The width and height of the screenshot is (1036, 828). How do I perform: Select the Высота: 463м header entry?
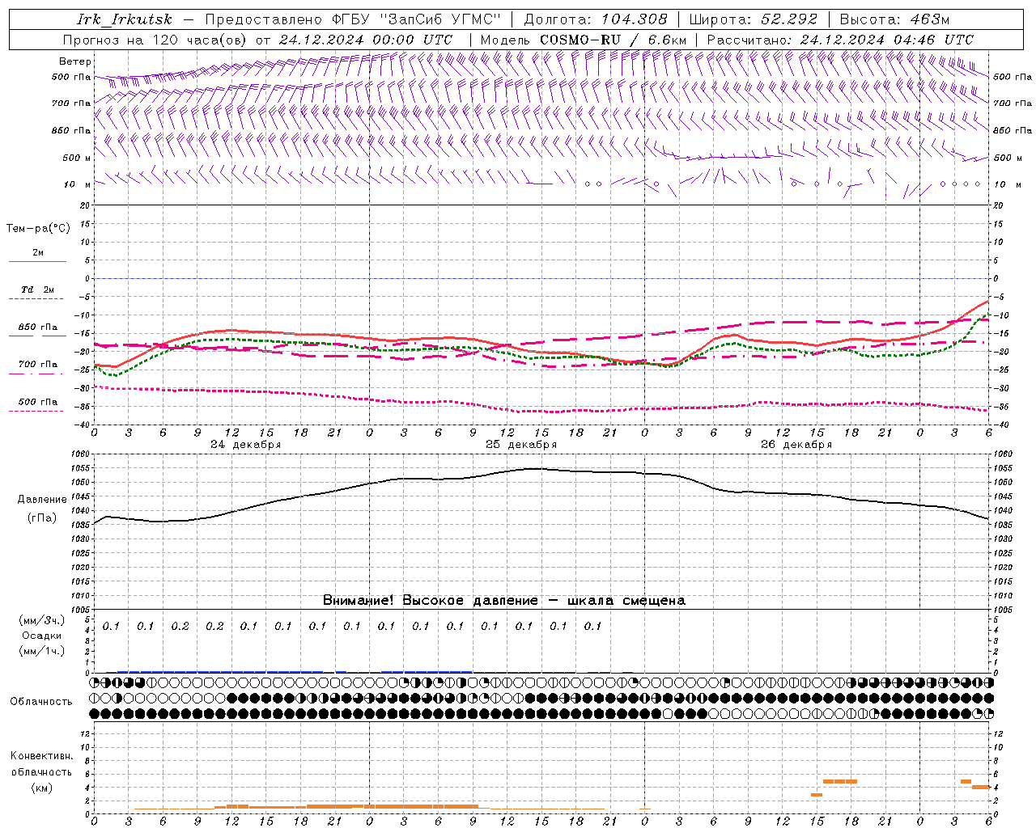pos(894,19)
